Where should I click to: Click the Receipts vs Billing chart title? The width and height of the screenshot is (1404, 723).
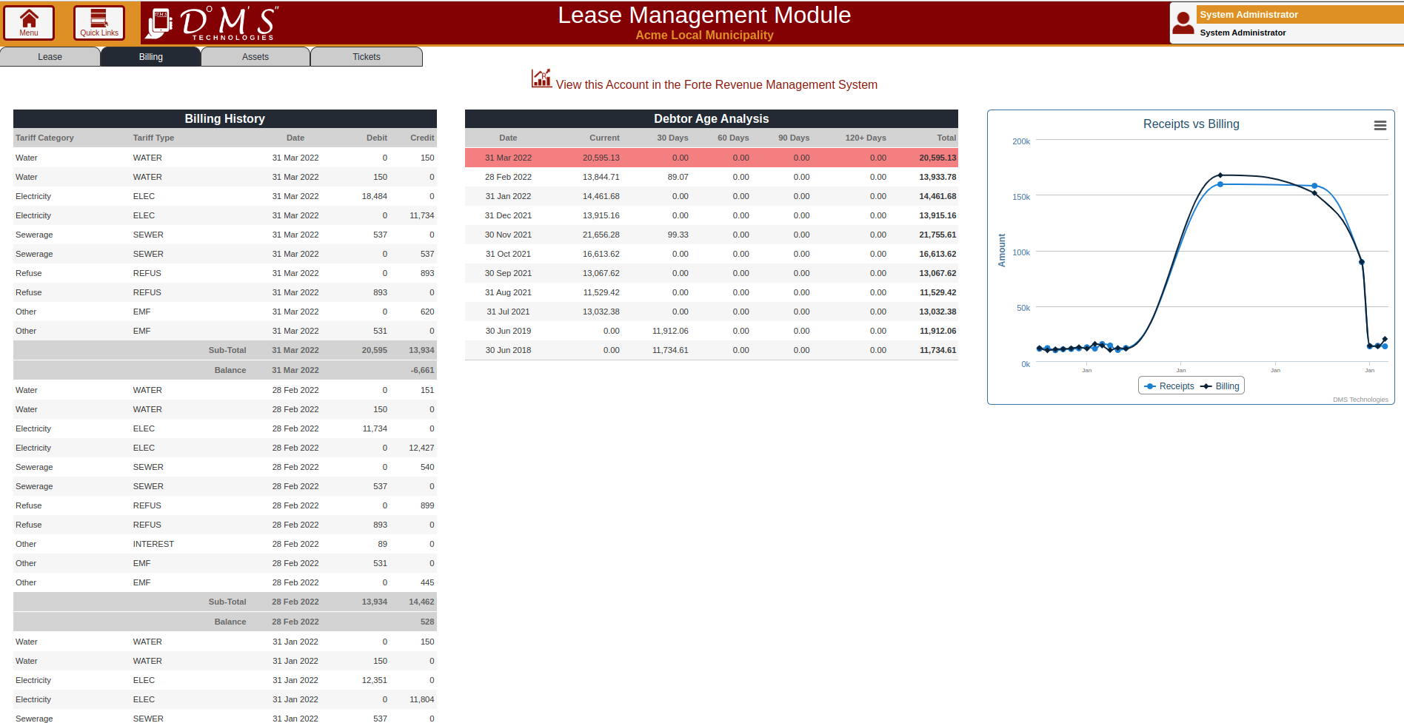1191,124
